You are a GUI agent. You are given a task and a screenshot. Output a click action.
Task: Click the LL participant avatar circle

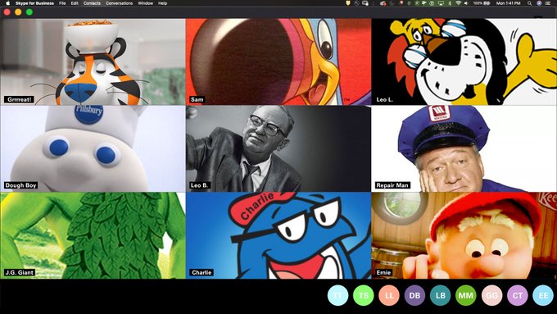point(389,295)
